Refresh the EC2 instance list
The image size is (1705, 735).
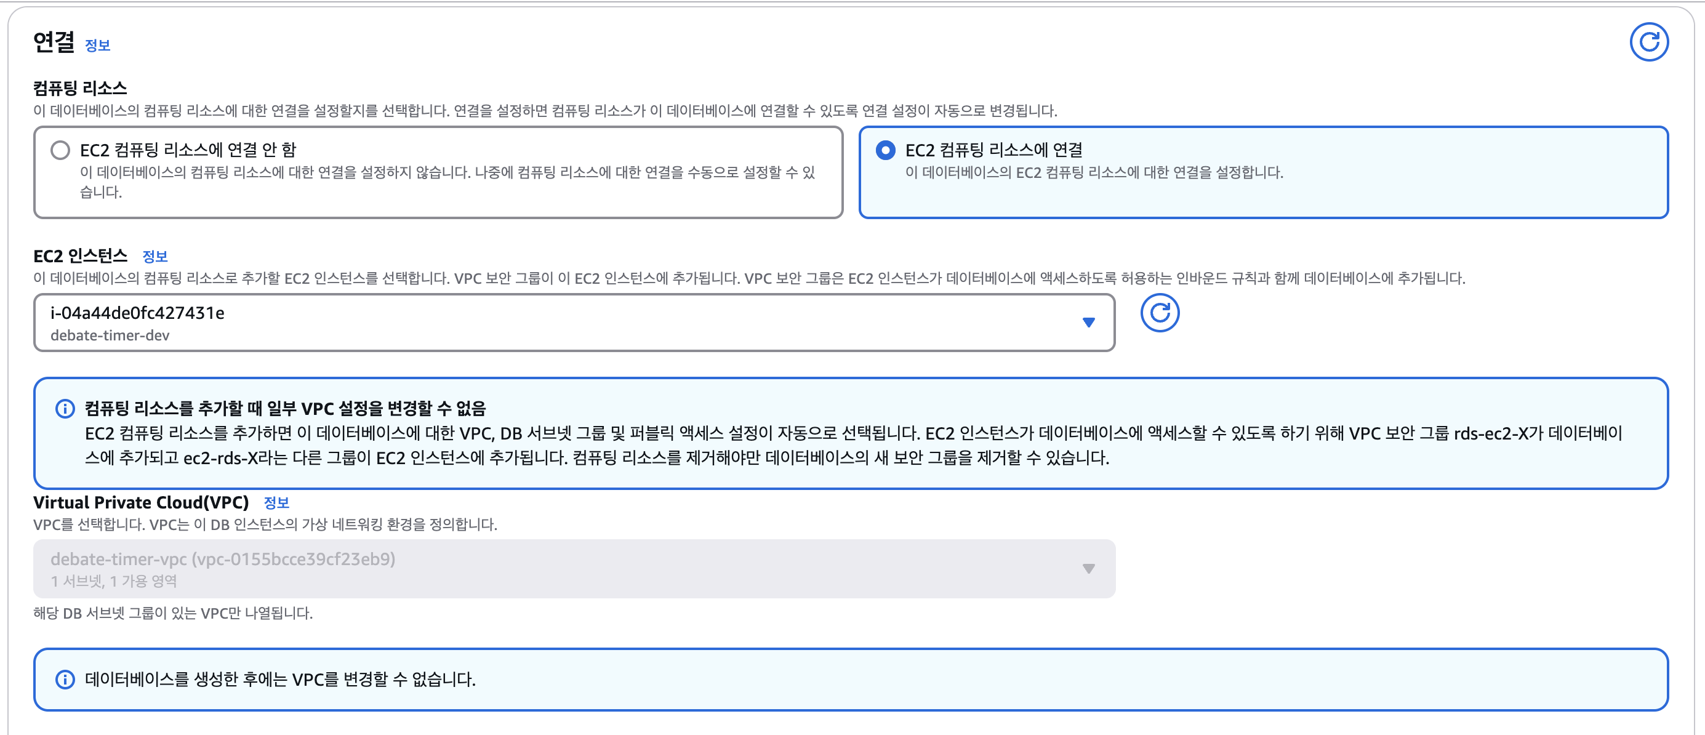click(1159, 313)
